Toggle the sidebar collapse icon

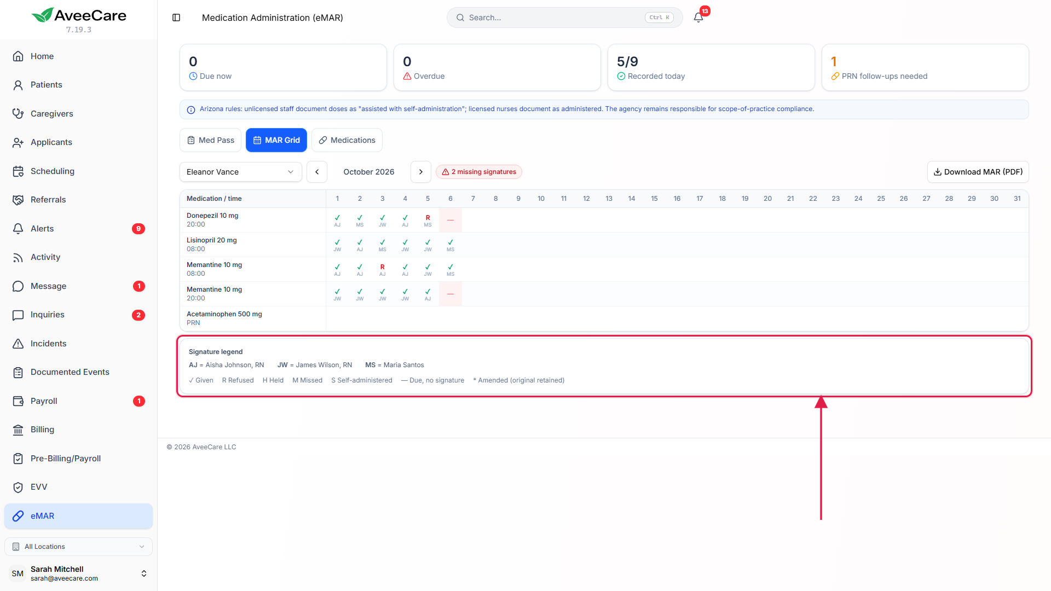pyautogui.click(x=176, y=18)
